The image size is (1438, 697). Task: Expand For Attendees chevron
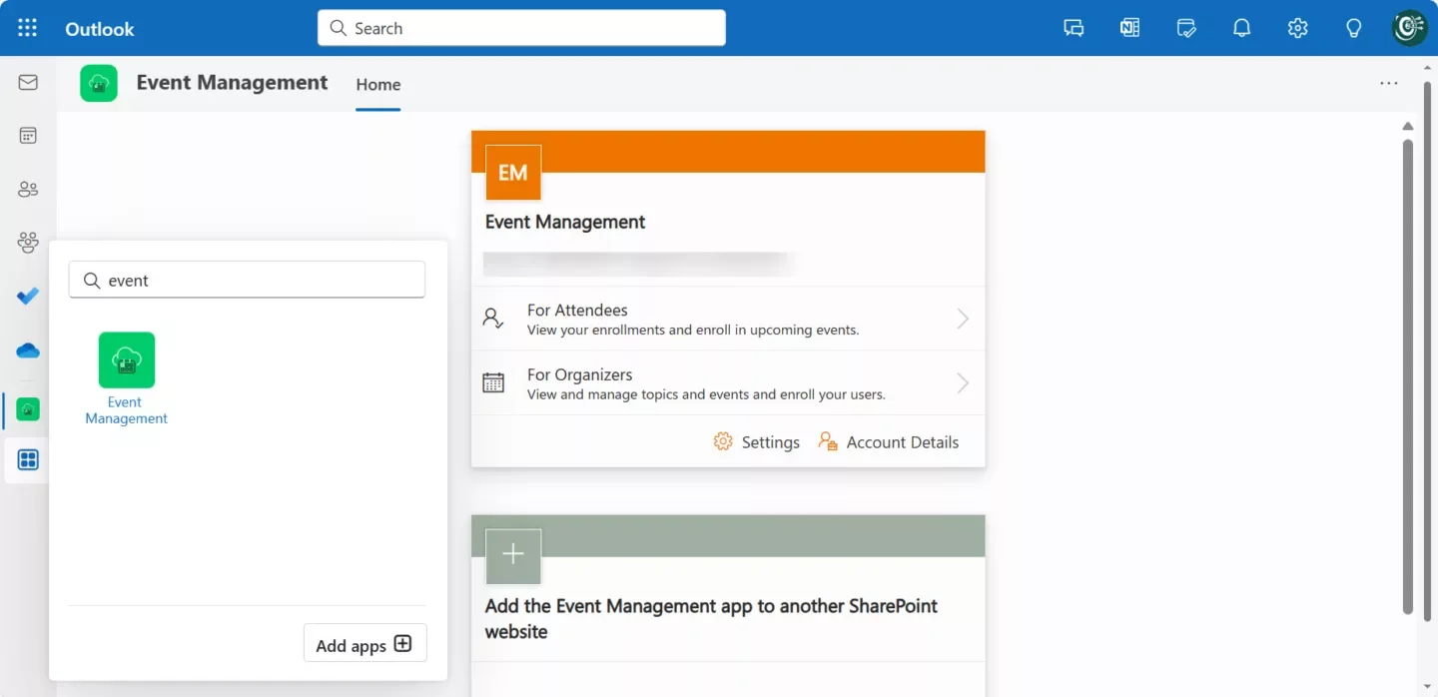pos(963,319)
